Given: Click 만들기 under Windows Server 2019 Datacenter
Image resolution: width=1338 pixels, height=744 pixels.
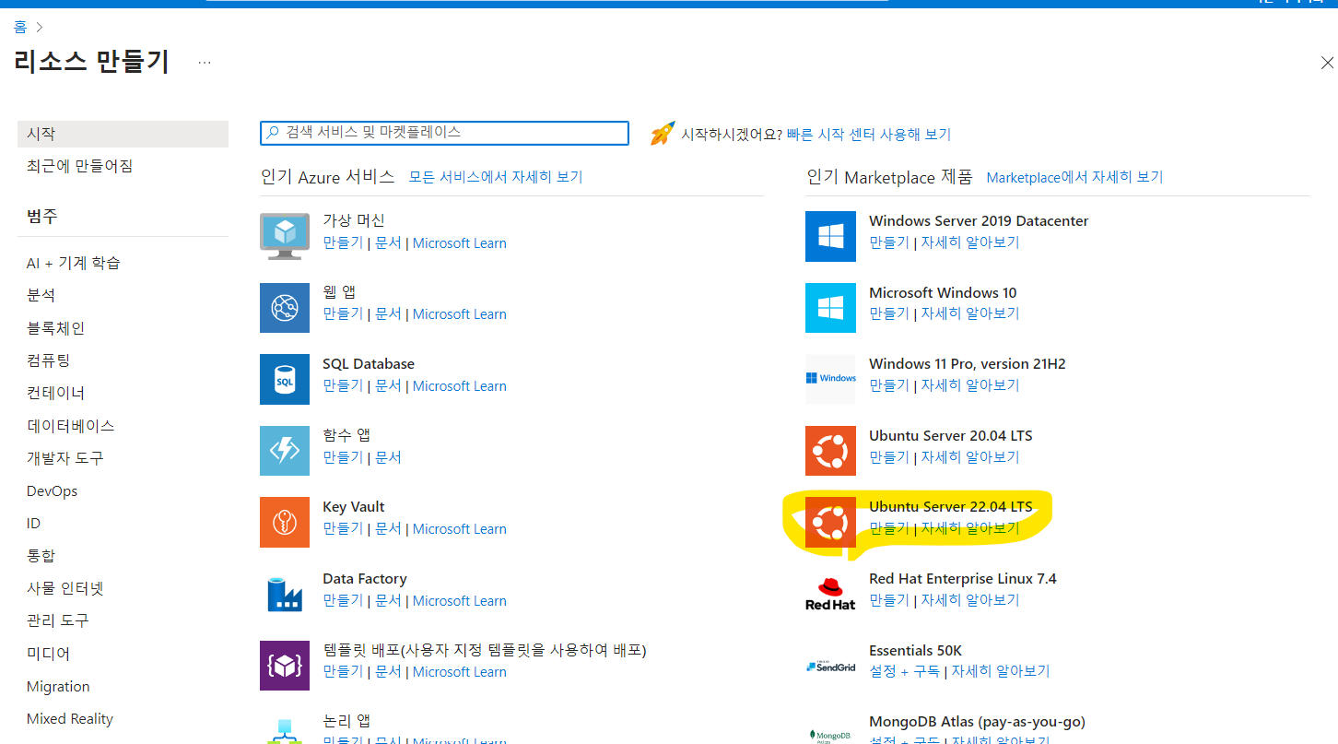Looking at the screenshot, I should (889, 242).
